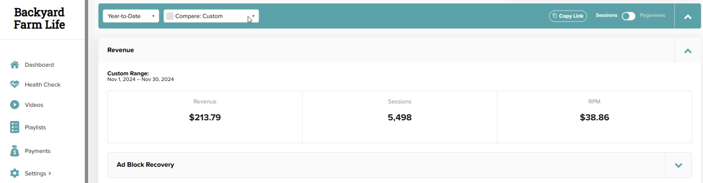
Task: Toggle Sessions to Pageviews switch
Action: [x=628, y=16]
